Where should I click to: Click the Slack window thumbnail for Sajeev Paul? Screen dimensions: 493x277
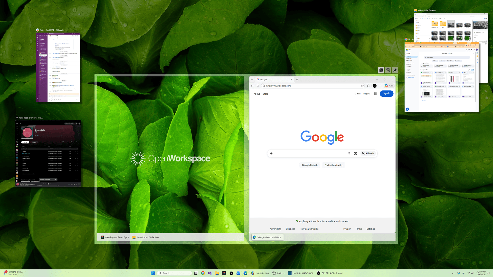pos(58,67)
